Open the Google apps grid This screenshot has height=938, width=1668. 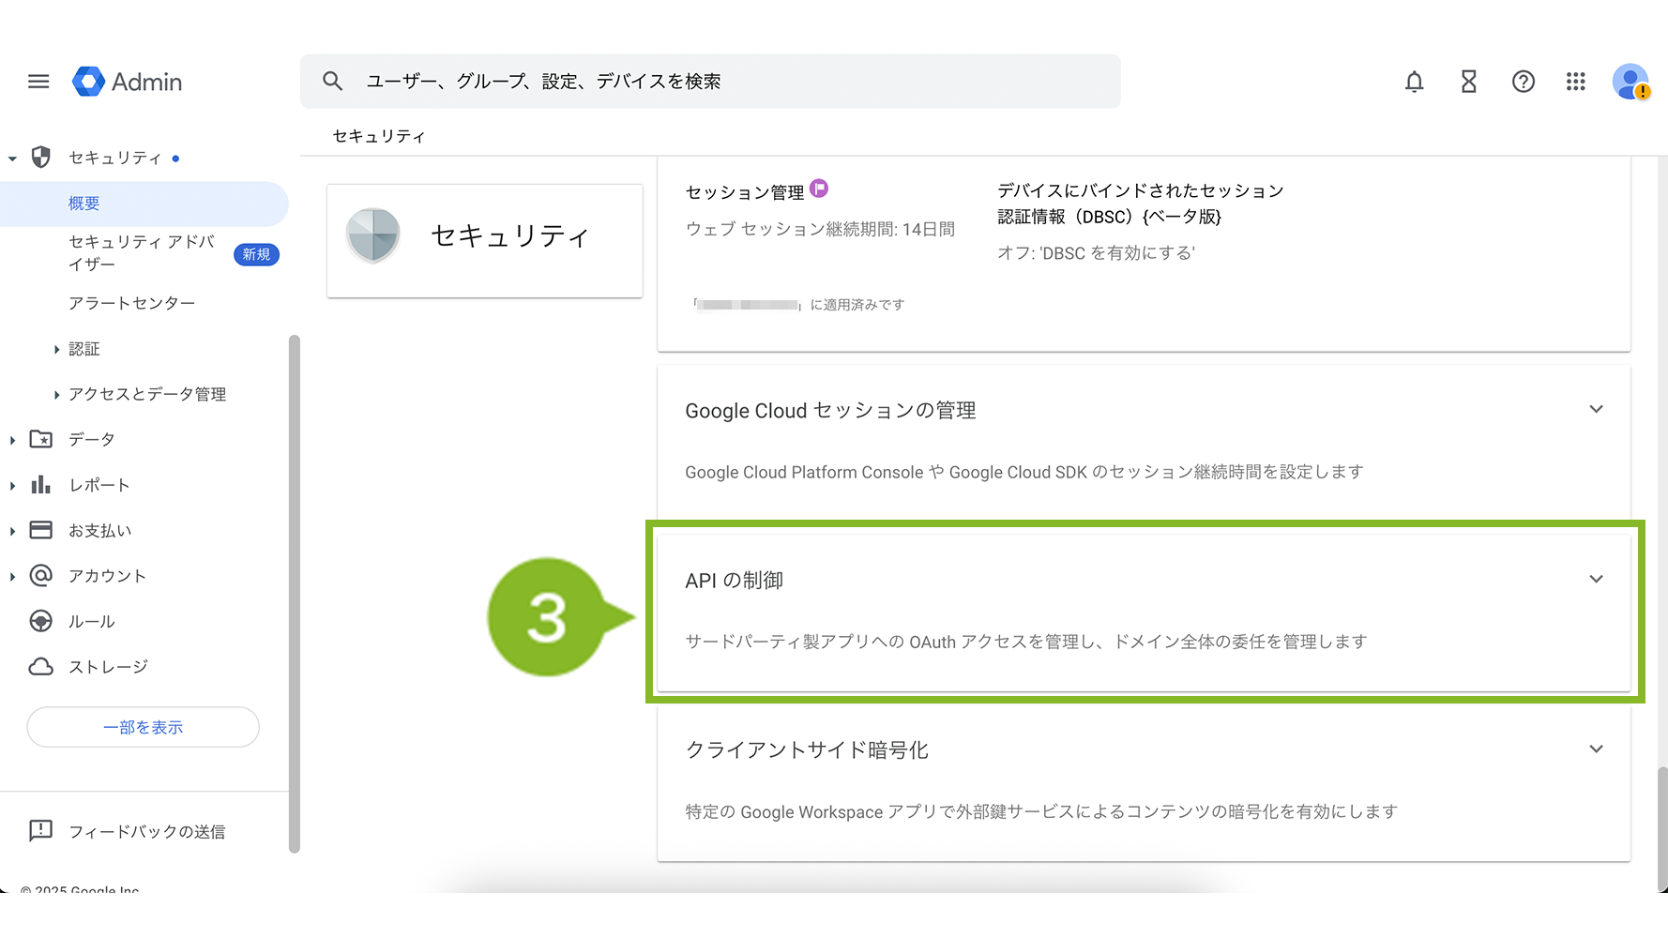pos(1576,82)
